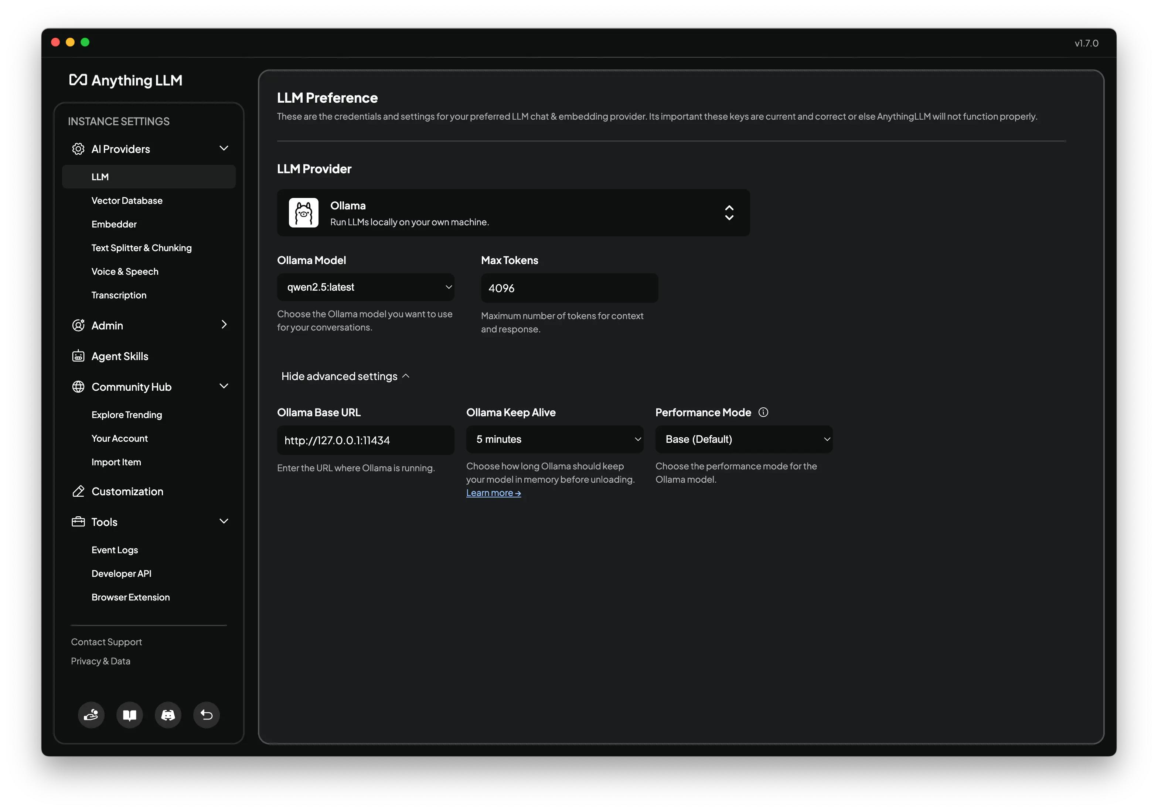The width and height of the screenshot is (1158, 811).
Task: Go to Vector Database settings
Action: [127, 201]
